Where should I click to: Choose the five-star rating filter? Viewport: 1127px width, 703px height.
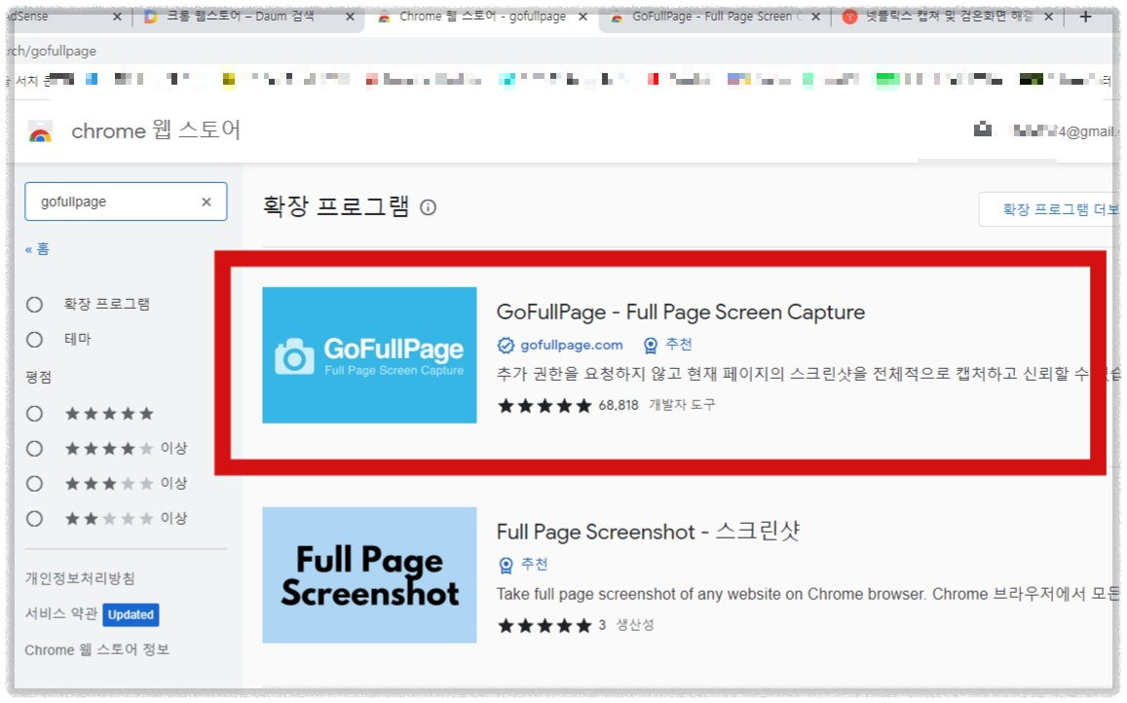[34, 414]
